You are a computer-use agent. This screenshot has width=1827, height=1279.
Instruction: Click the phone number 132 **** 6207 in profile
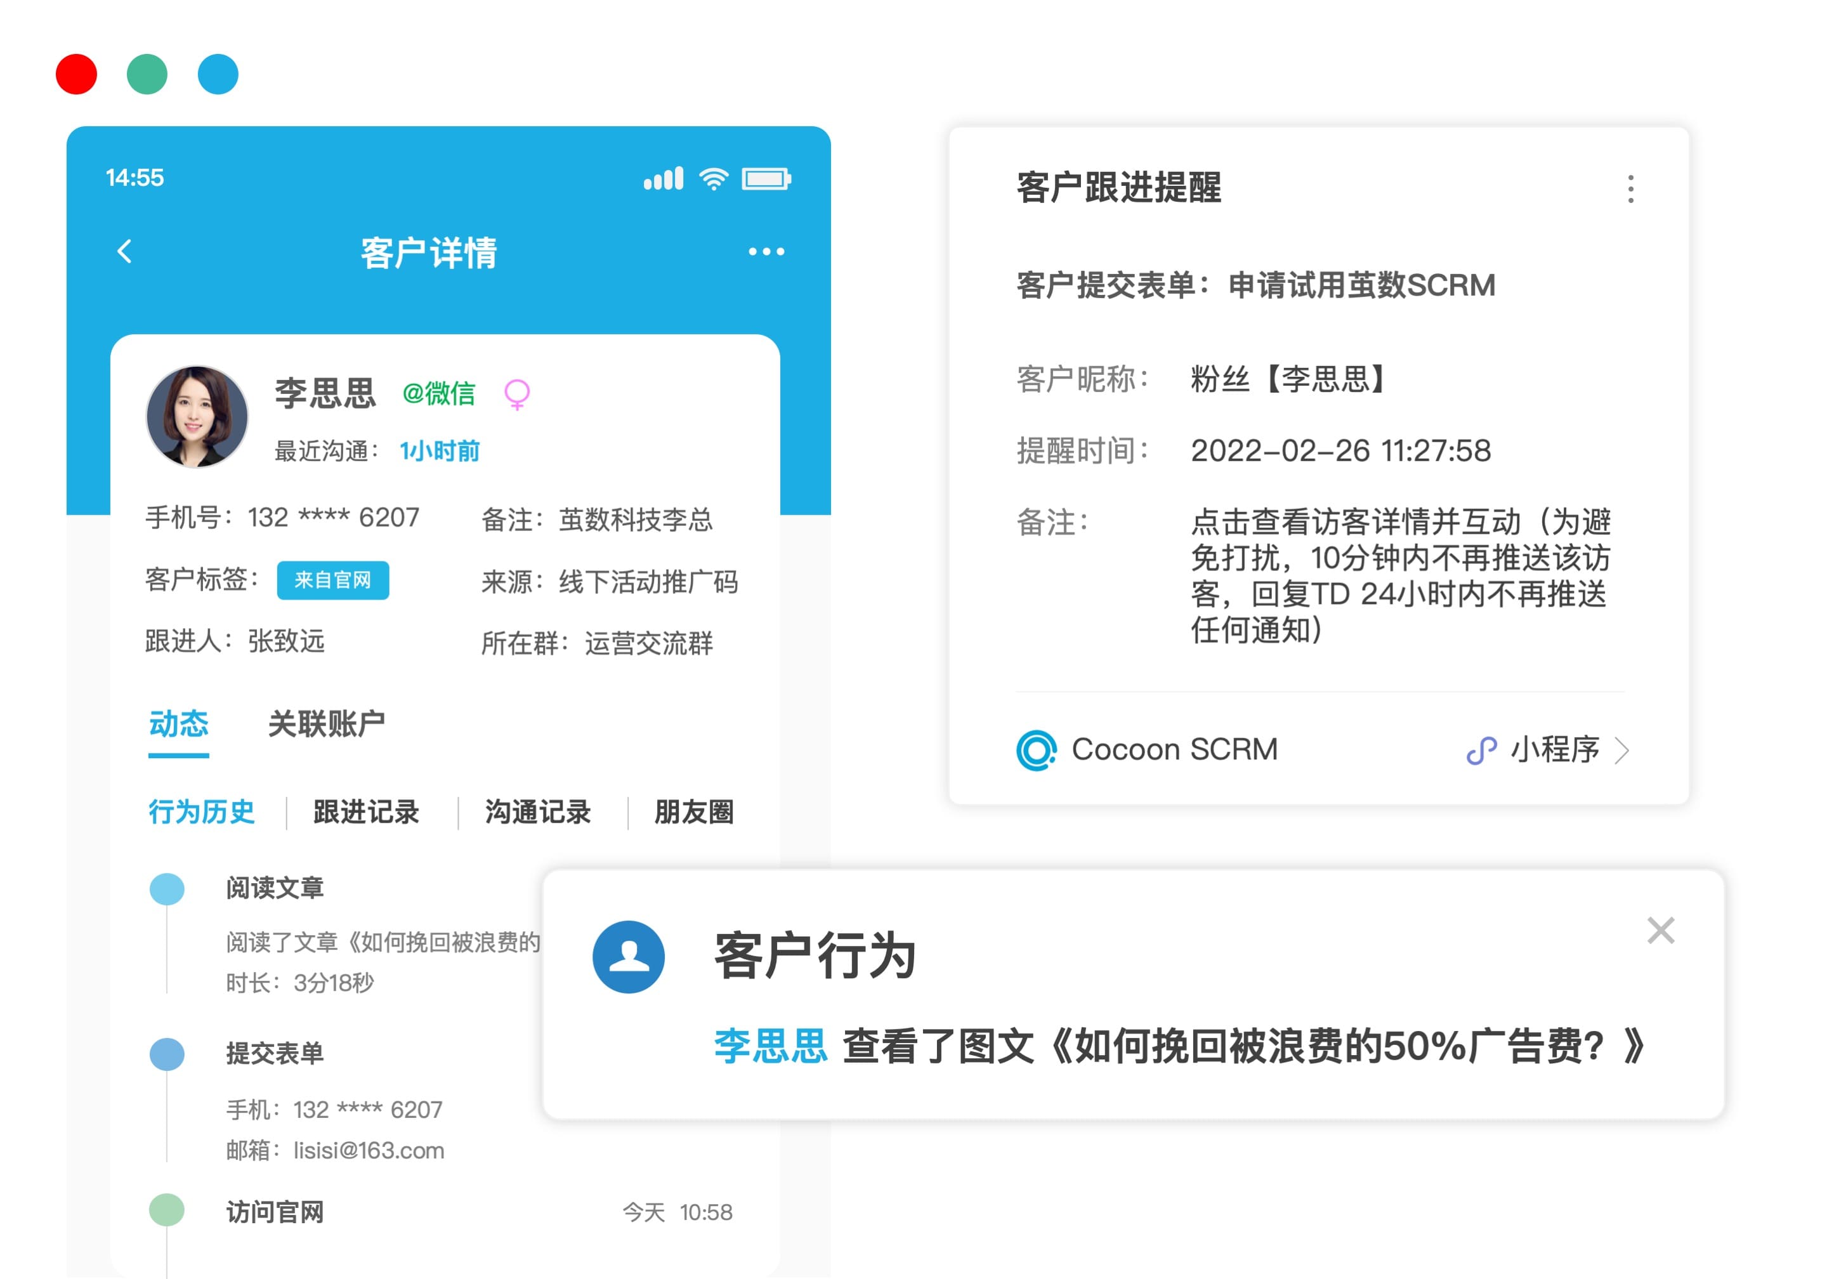point(334,517)
